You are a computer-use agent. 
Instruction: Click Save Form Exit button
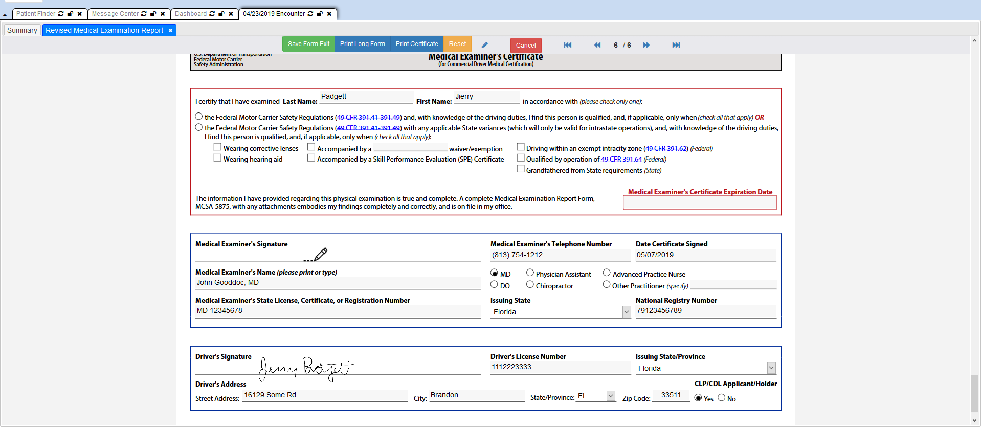coord(308,44)
